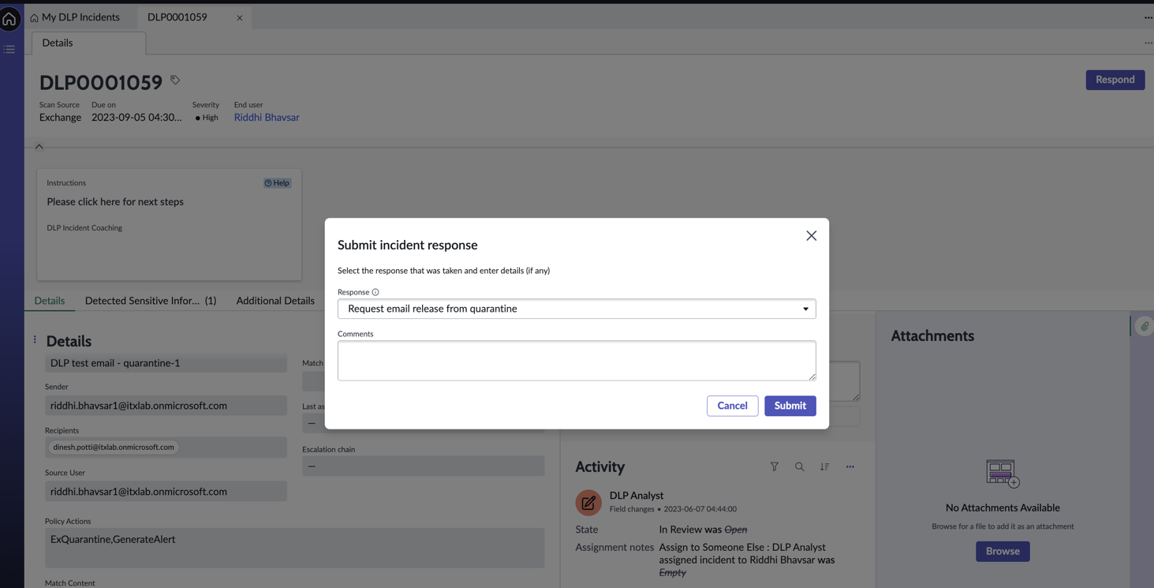Viewport: 1154px width, 588px height.
Task: Click No Attachments Available text
Action: (x=1003, y=508)
